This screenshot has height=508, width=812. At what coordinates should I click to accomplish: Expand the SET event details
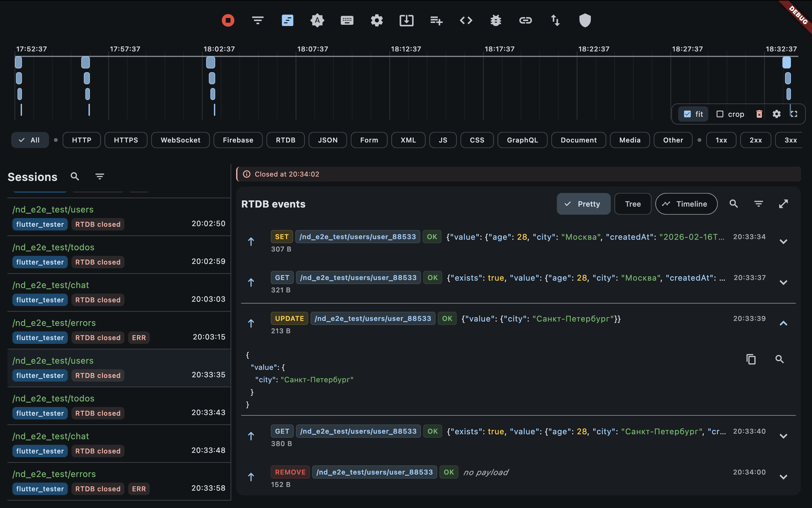[x=783, y=242]
